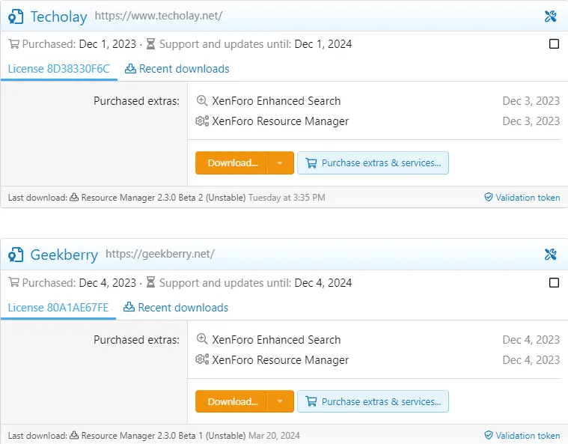Click the support date 'Dec 1, 2024'

(x=323, y=44)
